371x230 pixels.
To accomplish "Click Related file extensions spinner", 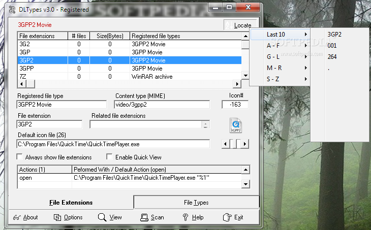I will coord(205,124).
